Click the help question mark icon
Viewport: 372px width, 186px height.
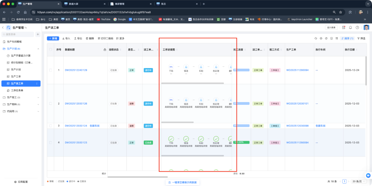click(x=357, y=28)
